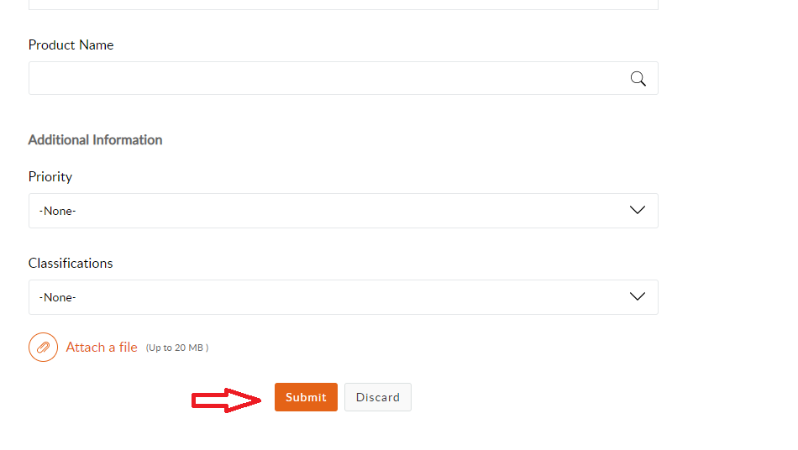Viewport: 798px width, 450px height.
Task: Submit the form with the orange button
Action: click(x=306, y=397)
